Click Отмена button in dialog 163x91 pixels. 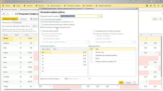[x=128, y=82]
